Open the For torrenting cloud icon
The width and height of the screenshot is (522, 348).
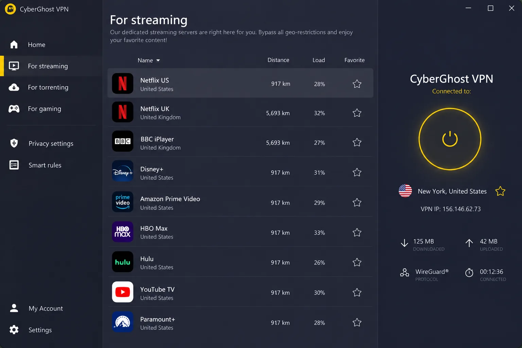click(14, 87)
